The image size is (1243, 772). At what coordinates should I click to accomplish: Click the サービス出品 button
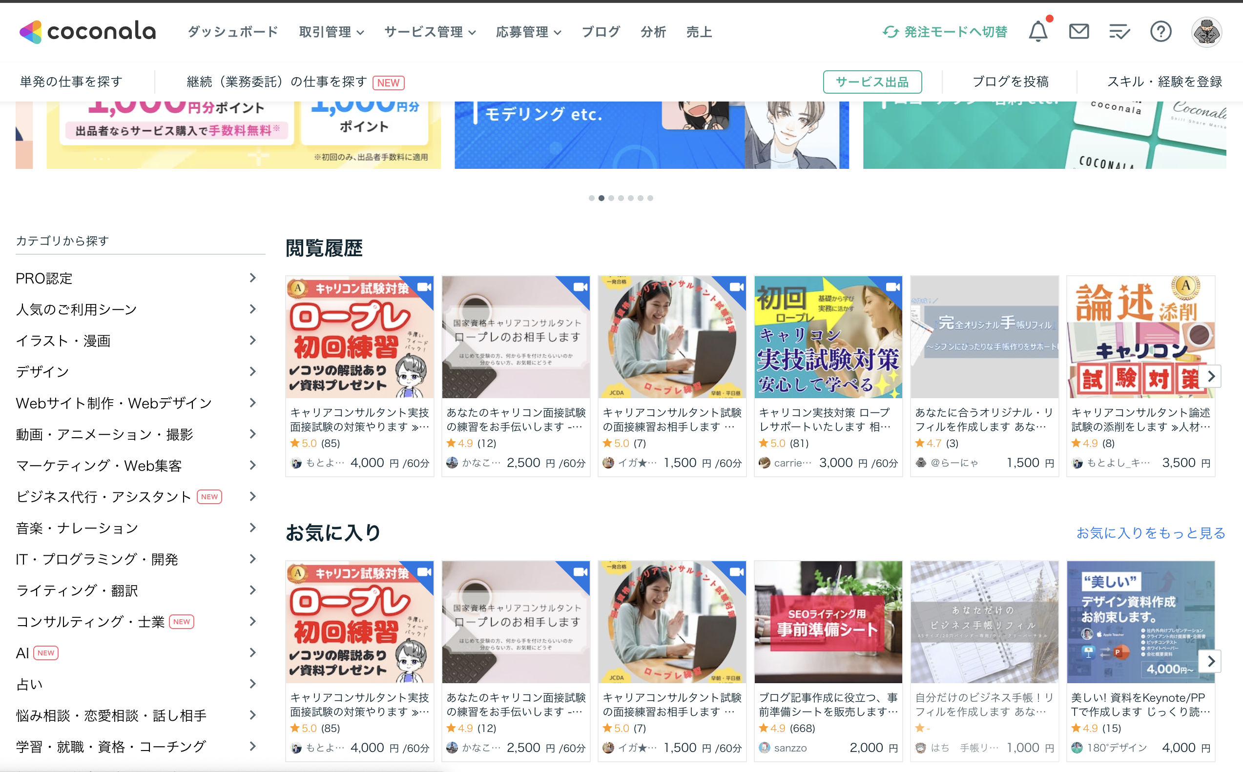872,81
